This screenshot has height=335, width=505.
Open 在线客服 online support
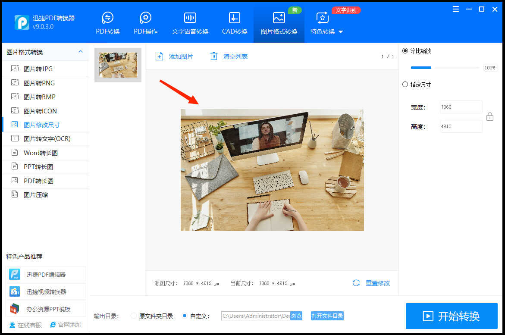pos(26,325)
